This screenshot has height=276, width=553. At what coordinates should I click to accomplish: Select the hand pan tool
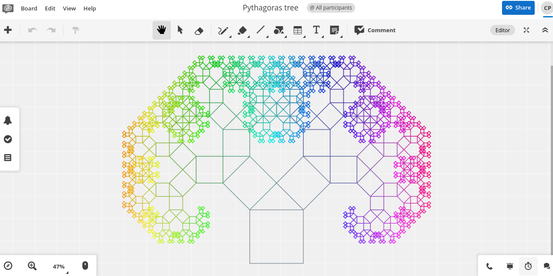tap(162, 30)
